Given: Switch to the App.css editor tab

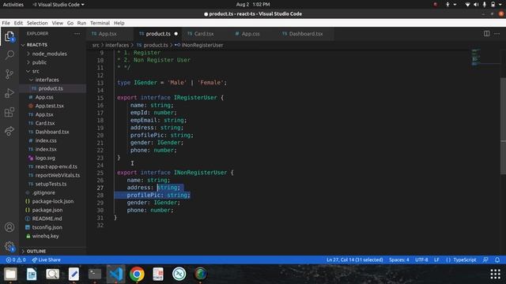Looking at the screenshot, I should [x=251, y=34].
